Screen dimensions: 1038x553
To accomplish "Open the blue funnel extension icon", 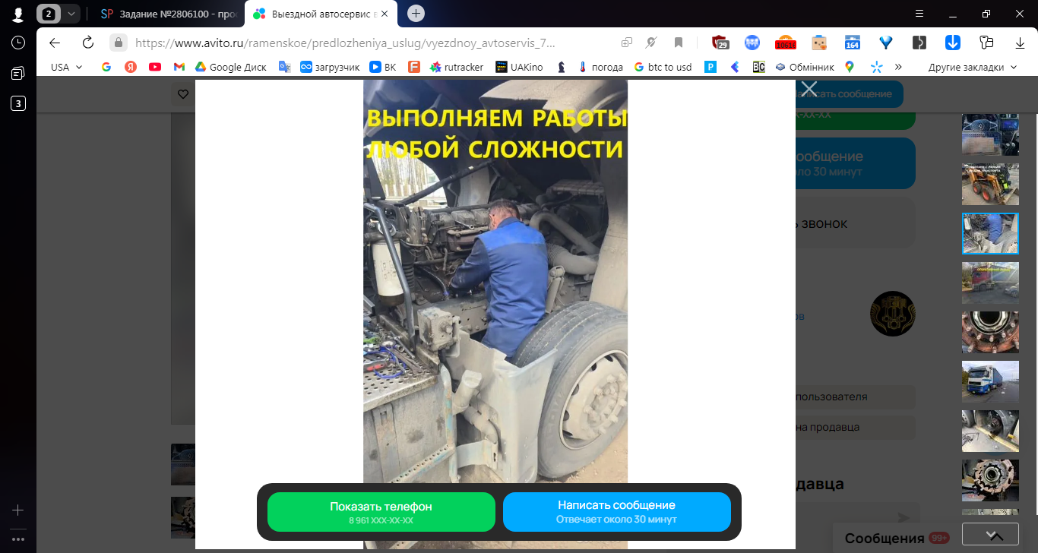I will (886, 43).
